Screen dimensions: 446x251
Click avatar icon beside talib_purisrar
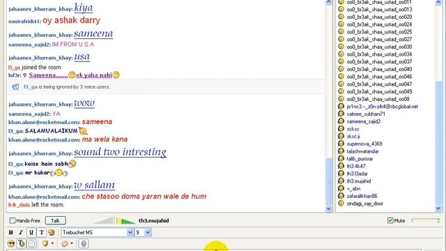click(341, 158)
